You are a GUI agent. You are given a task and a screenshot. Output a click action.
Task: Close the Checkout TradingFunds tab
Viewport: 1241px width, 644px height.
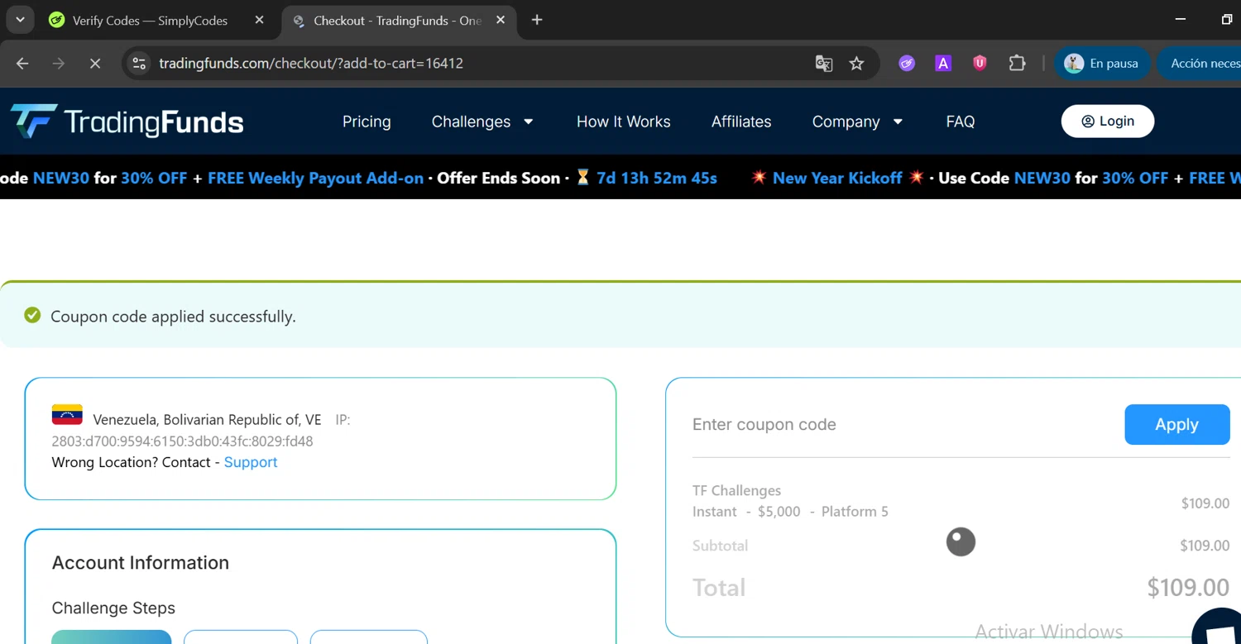501,20
